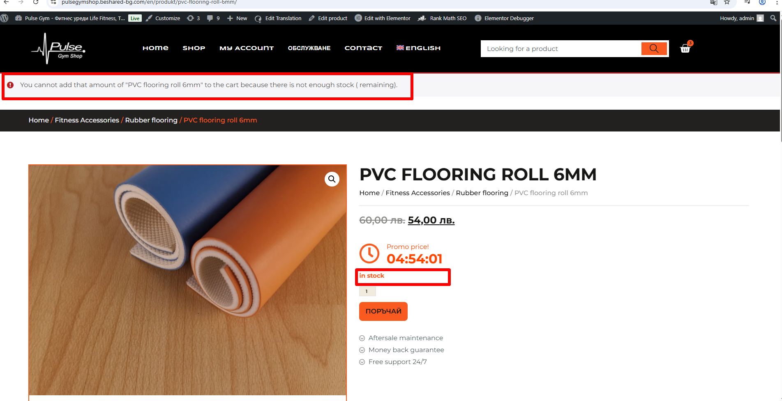Open the Howdy, admin account menu
This screenshot has height=401, width=782.
coord(742,18)
